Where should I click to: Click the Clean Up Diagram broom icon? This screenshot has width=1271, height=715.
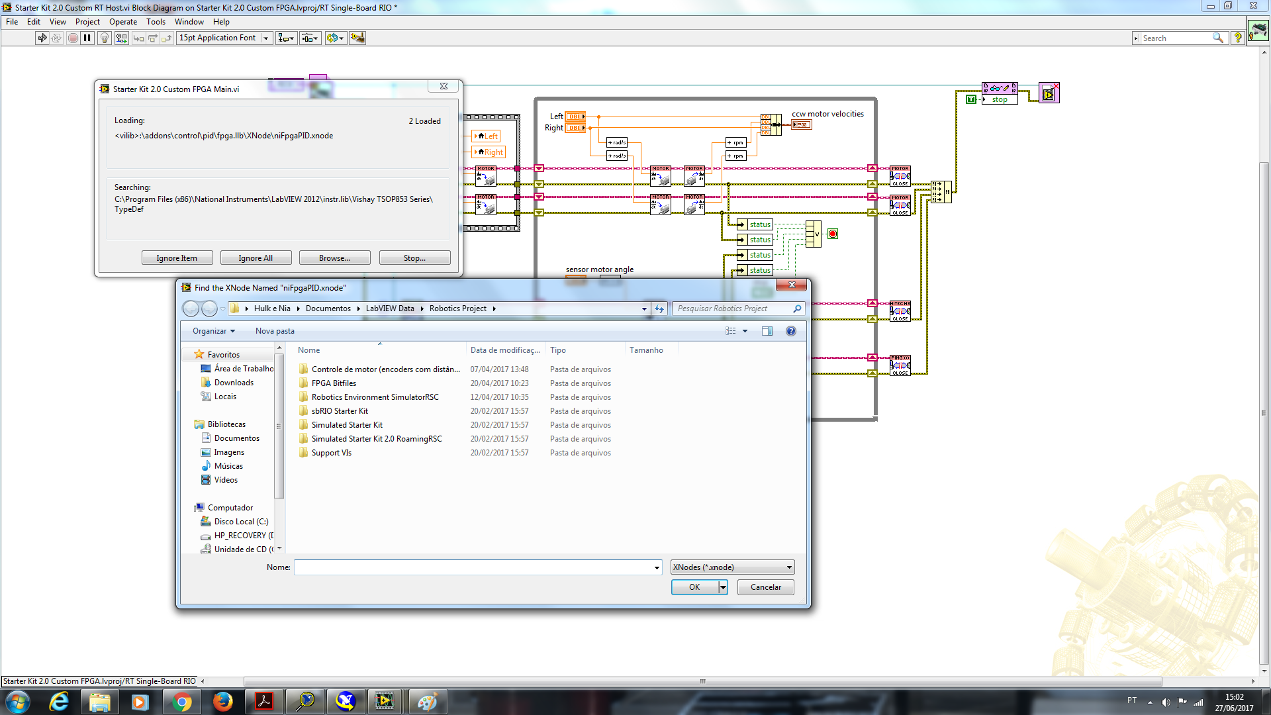[357, 38]
